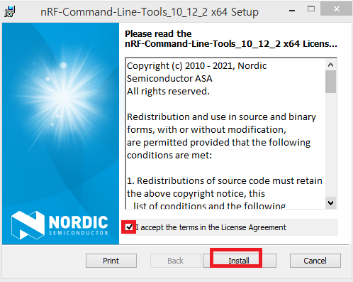Click the Nordic Semiconductor logo
This screenshot has width=353, height=282.
[60, 225]
